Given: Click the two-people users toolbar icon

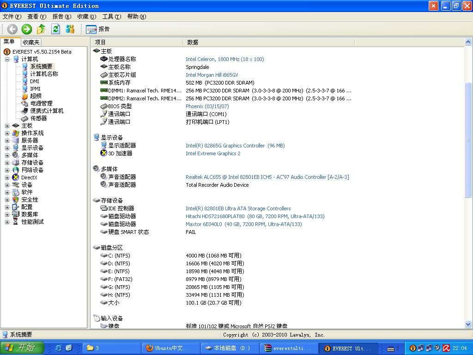Looking at the screenshot, I should coord(70,29).
